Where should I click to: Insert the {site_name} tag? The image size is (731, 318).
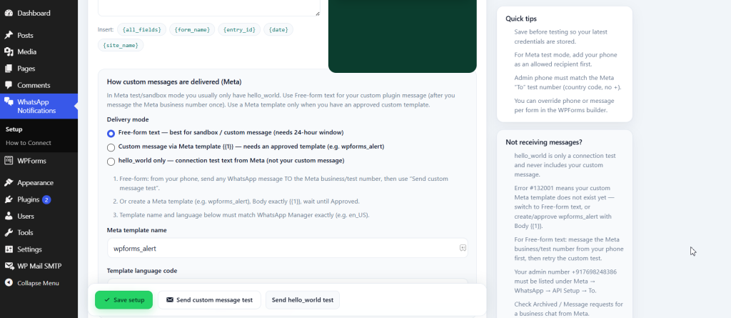tap(121, 45)
